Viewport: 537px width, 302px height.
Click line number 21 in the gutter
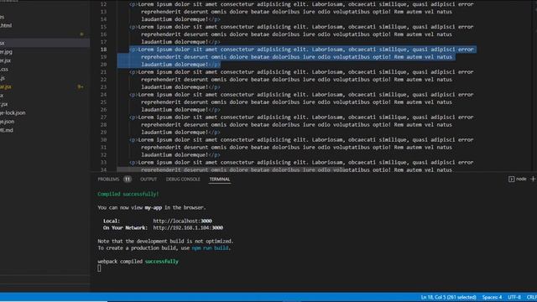[103, 72]
